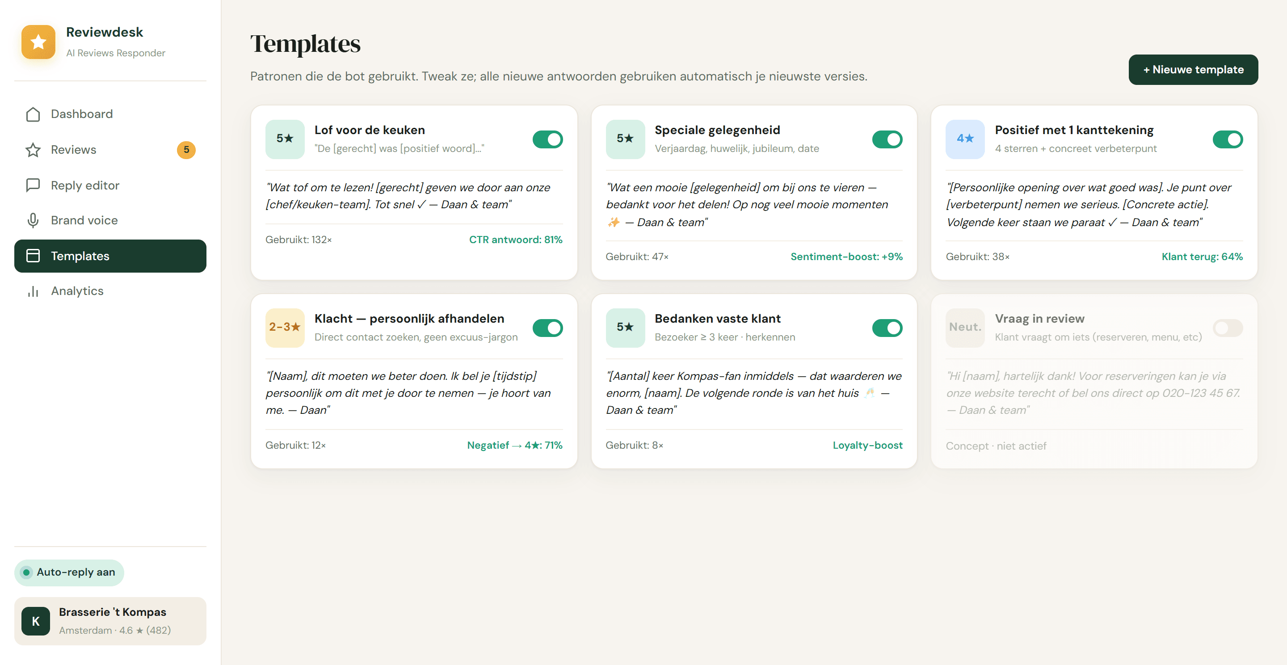Click the Dashboard home icon

click(x=33, y=114)
